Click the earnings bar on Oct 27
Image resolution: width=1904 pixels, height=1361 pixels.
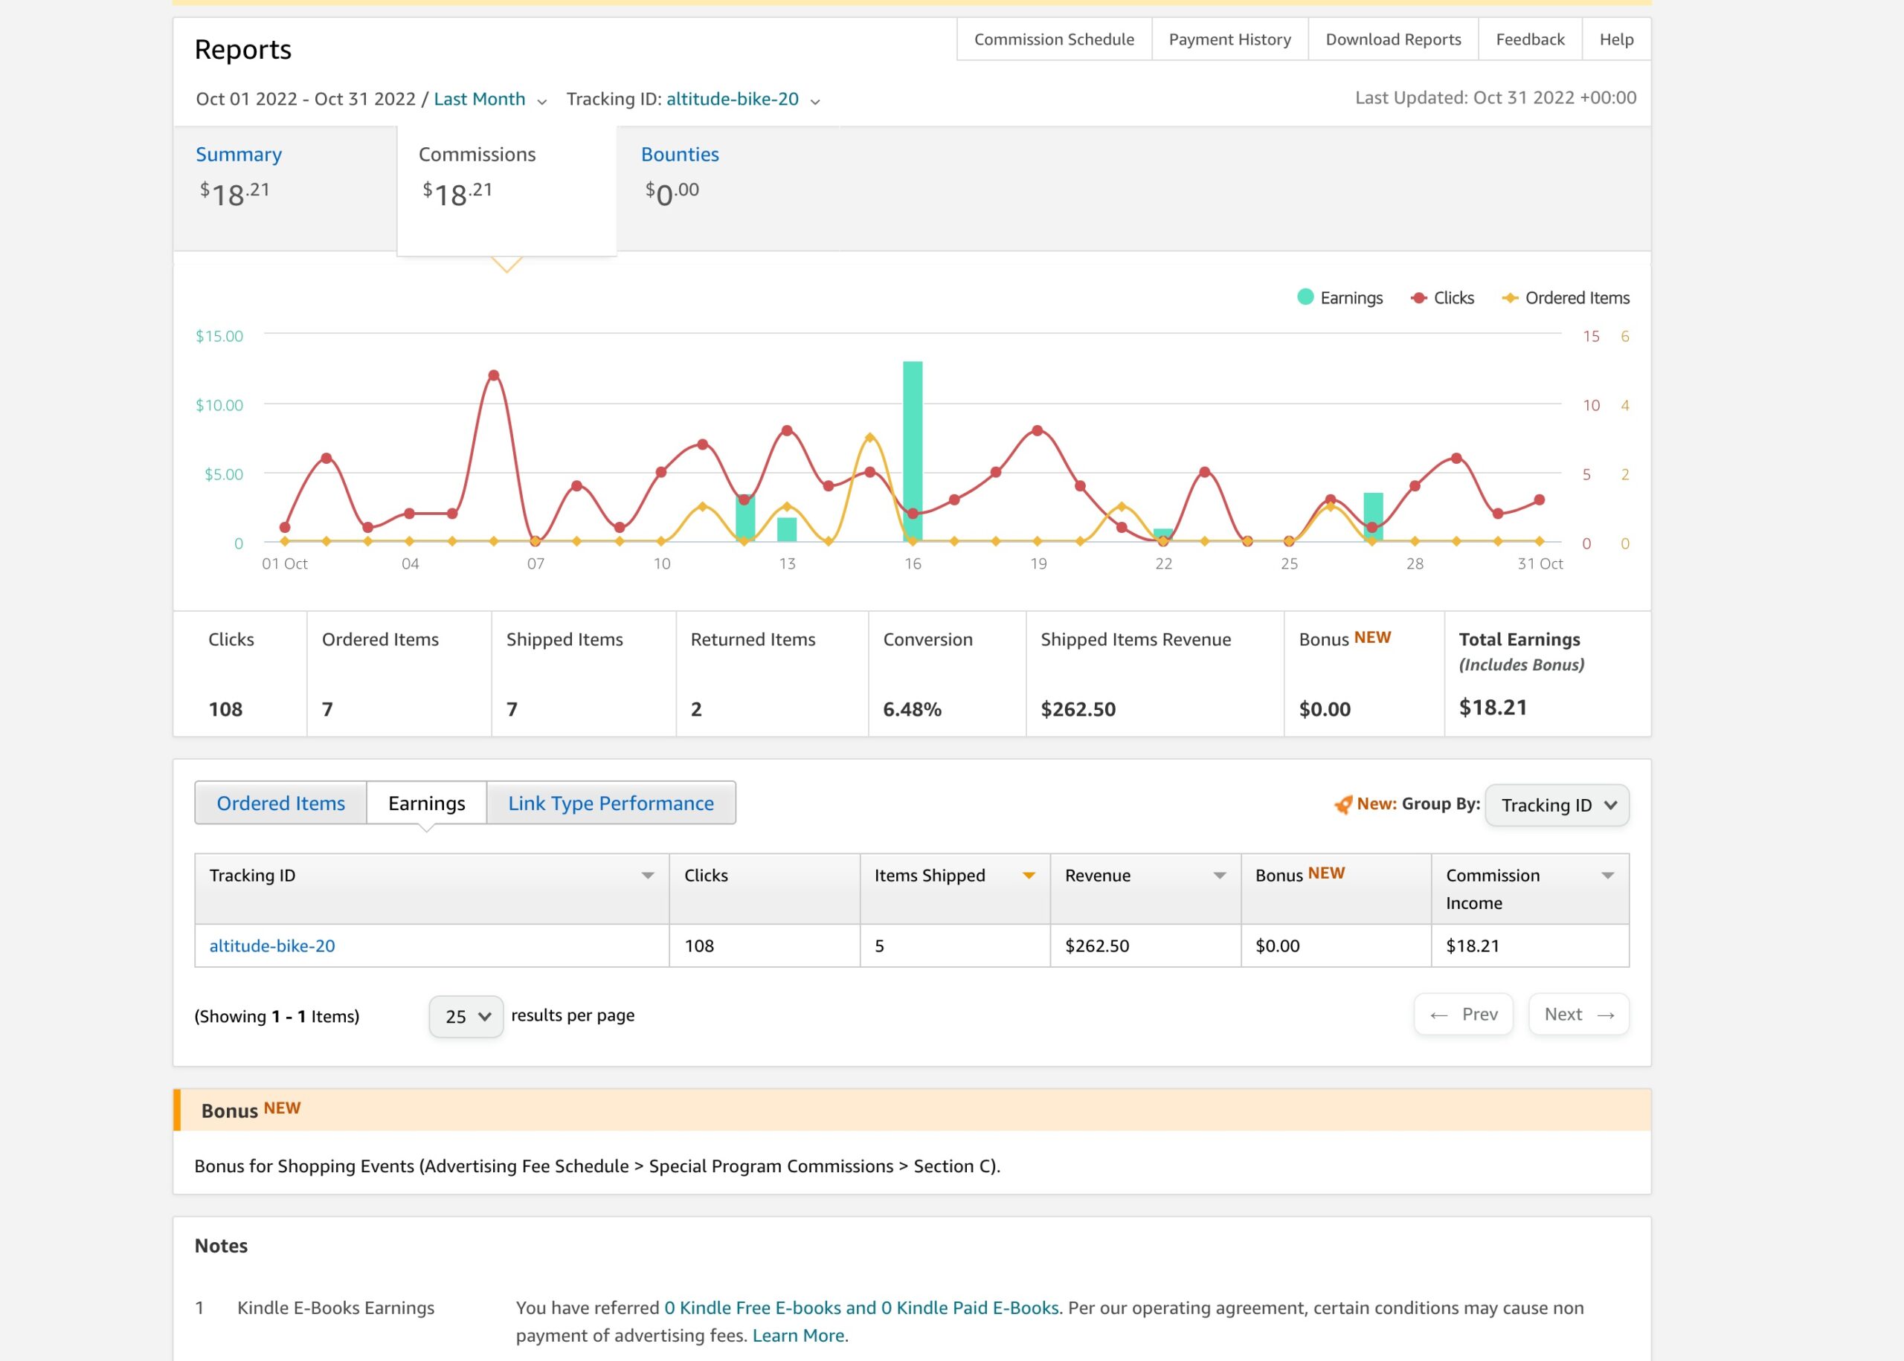pos(1372,517)
